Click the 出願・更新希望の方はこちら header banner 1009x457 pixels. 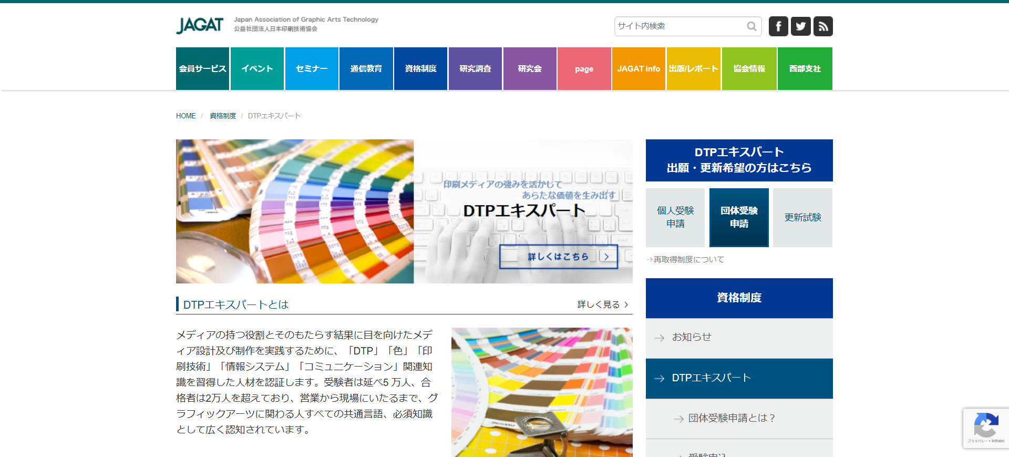click(739, 160)
